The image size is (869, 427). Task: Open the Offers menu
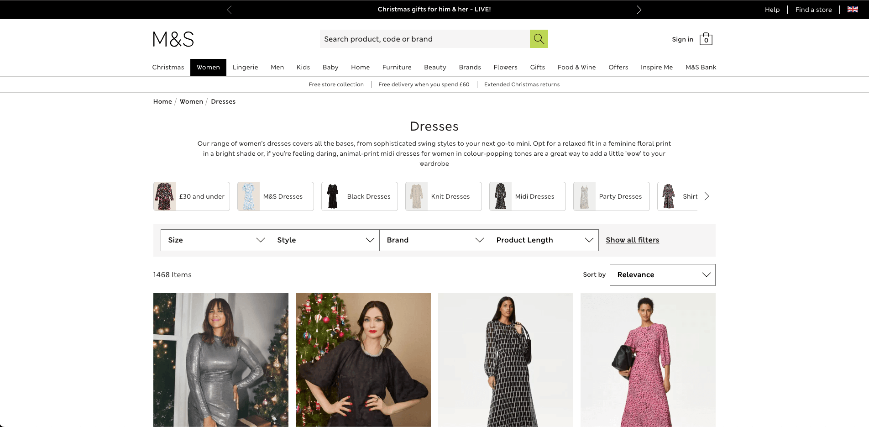coord(618,67)
